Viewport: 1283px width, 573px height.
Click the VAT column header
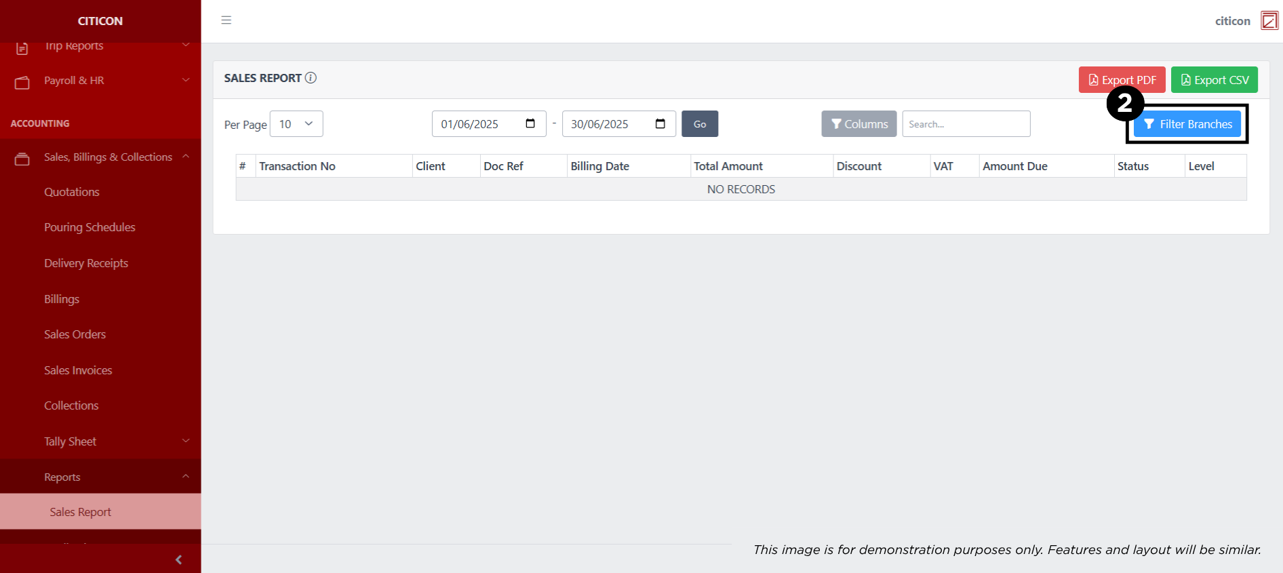pos(955,166)
